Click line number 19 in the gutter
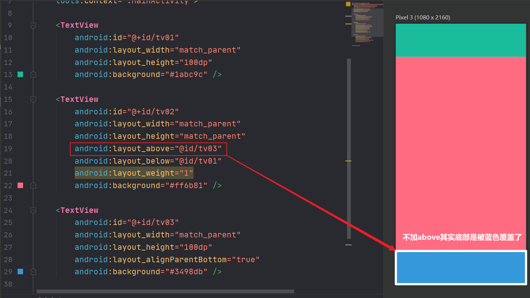The image size is (530, 298). click(8, 149)
